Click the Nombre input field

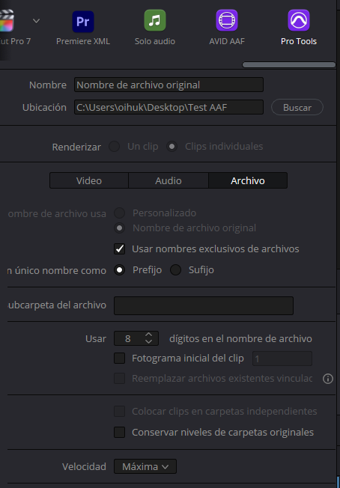(169, 85)
